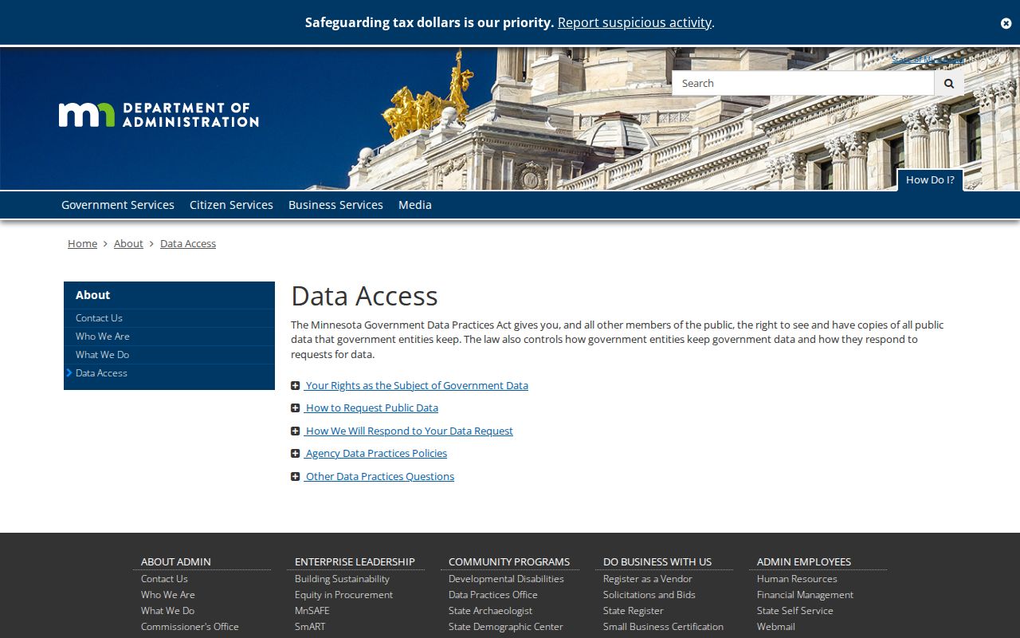Open footer Commissioner's Office link
The height and width of the screenshot is (638, 1020).
(190, 627)
